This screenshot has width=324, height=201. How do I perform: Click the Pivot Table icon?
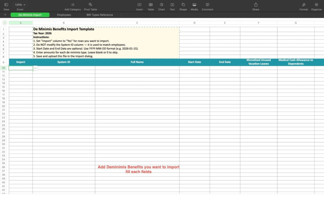click(90, 5)
